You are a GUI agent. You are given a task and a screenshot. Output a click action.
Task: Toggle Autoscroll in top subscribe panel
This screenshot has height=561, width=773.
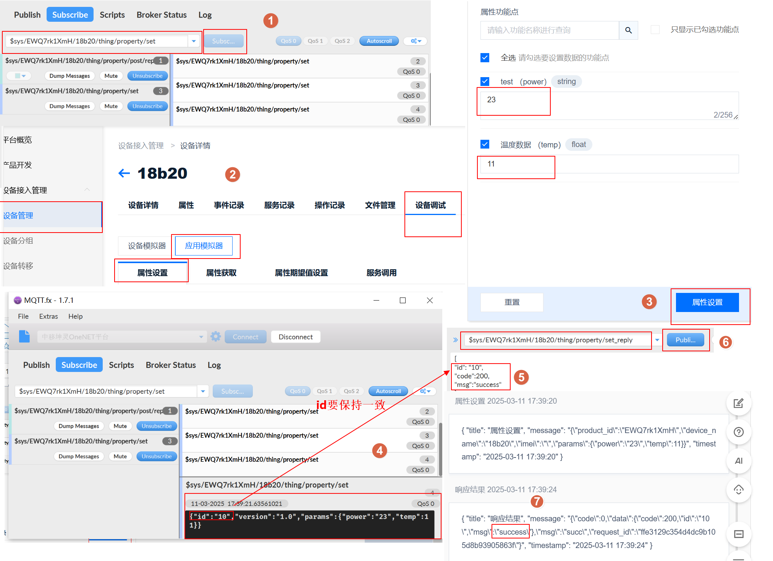point(379,41)
